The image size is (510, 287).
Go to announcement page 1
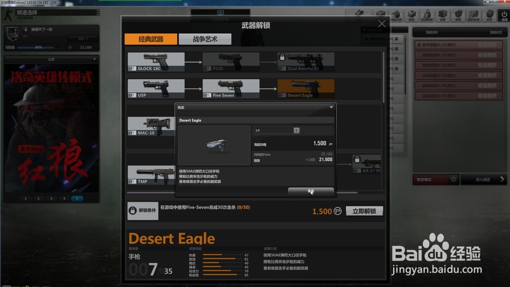click(x=25, y=198)
